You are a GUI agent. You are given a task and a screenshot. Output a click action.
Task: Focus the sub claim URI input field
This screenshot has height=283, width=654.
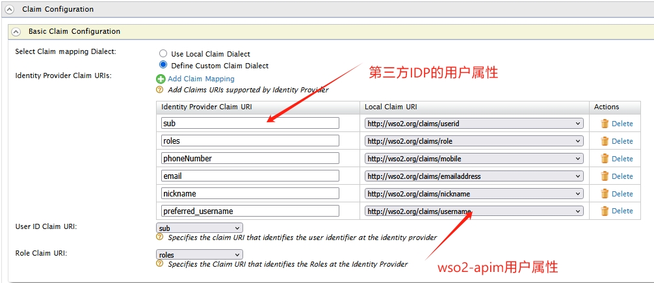[x=250, y=123]
